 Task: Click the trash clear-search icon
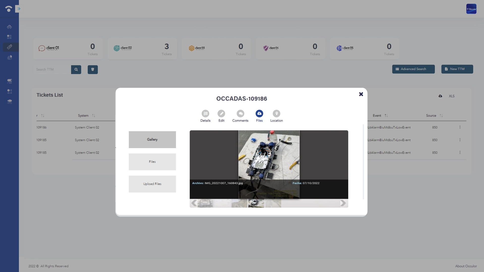(93, 70)
